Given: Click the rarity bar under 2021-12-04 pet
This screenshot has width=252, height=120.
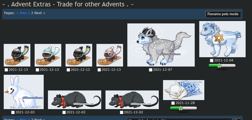Looking at the screenshot, I should (222, 65).
